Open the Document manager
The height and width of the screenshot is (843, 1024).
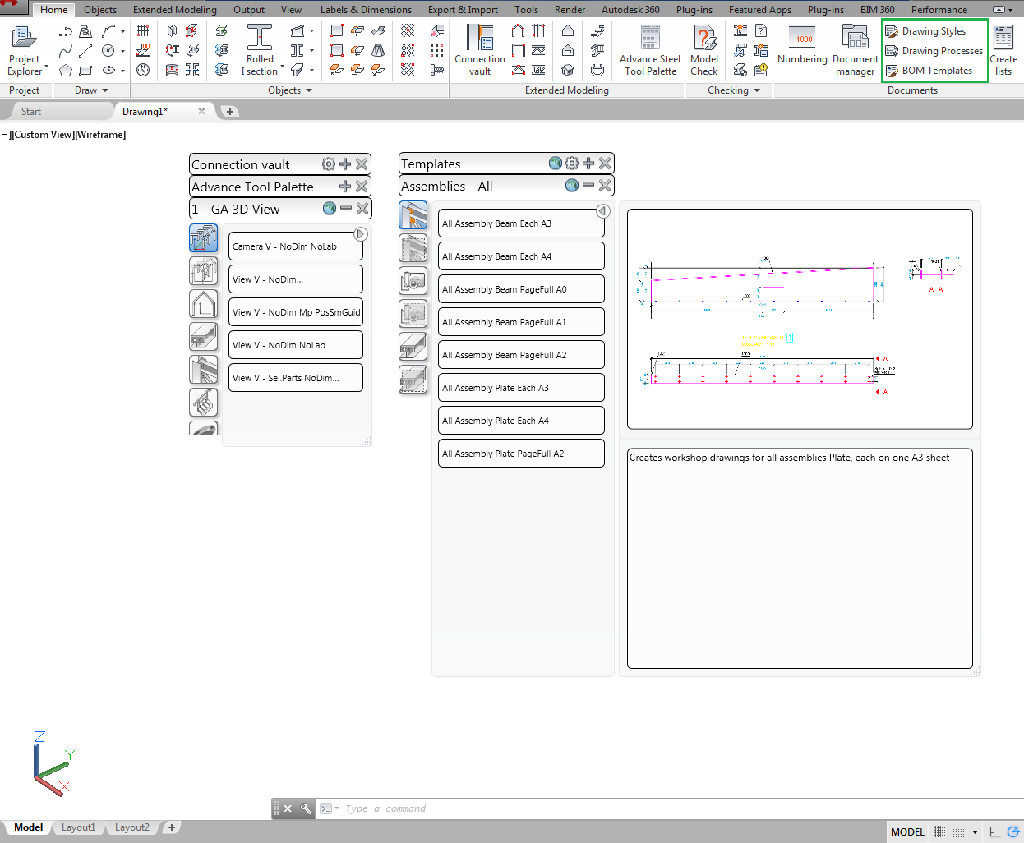click(856, 50)
